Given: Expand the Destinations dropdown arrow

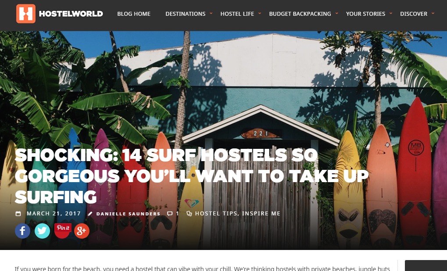Looking at the screenshot, I should pos(211,13).
